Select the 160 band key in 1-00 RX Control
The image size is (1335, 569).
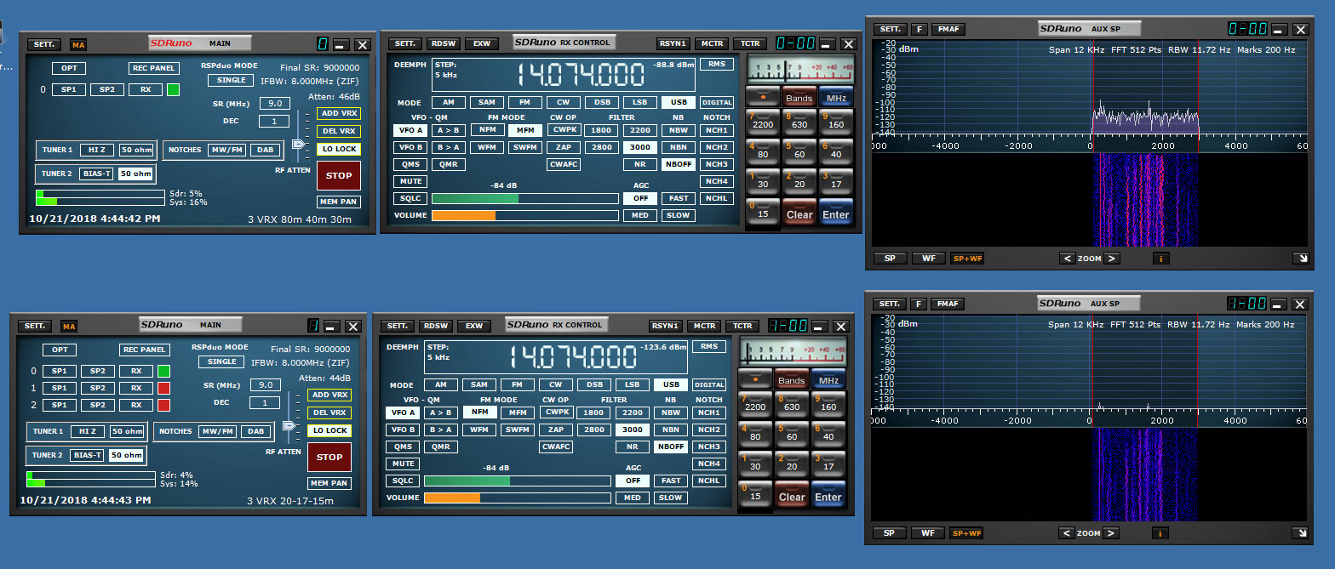pyautogui.click(x=828, y=405)
